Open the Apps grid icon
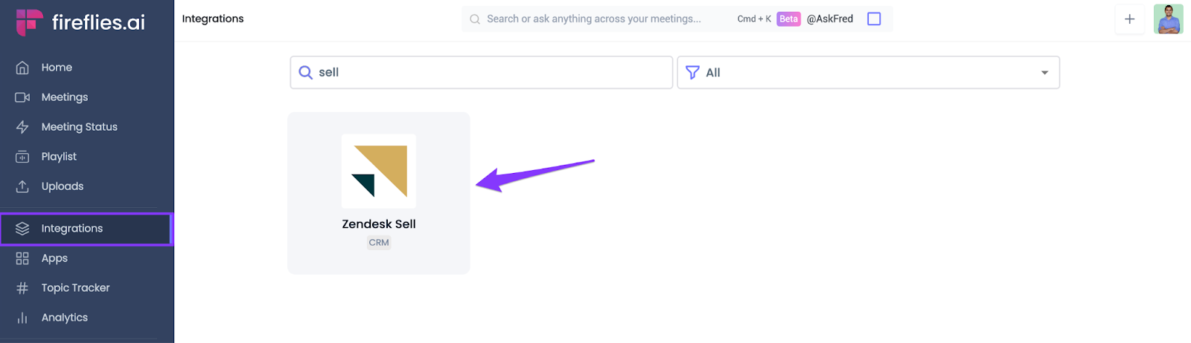 pos(22,258)
